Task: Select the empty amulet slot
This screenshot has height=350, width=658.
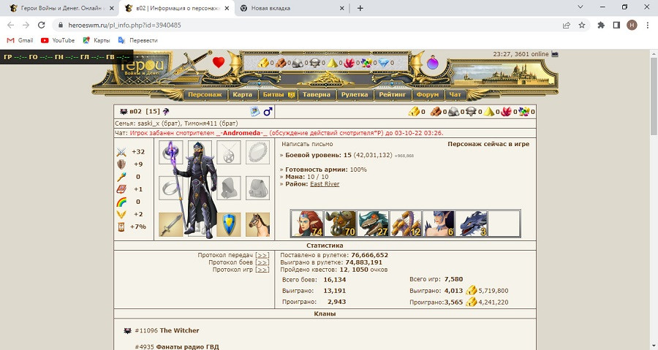Action: (229, 152)
